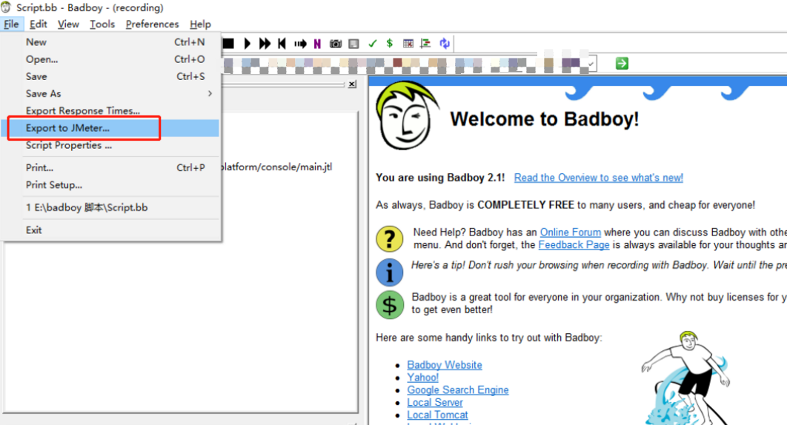The height and width of the screenshot is (425, 787).
Task: Expand the Save As submenu
Action: pos(110,93)
